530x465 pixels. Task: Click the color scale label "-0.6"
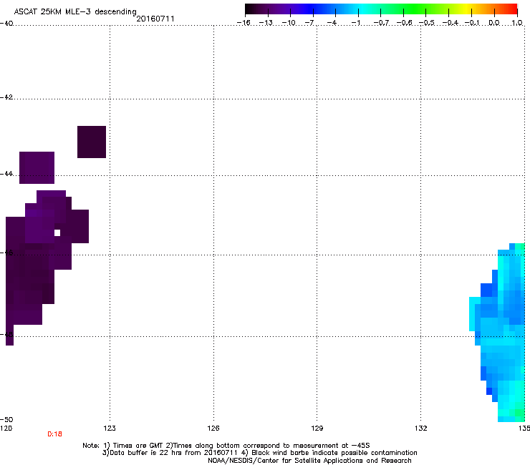404,23
